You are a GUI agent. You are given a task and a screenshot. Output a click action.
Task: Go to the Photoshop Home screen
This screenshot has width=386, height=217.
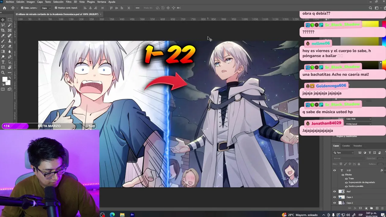pos(4,8)
